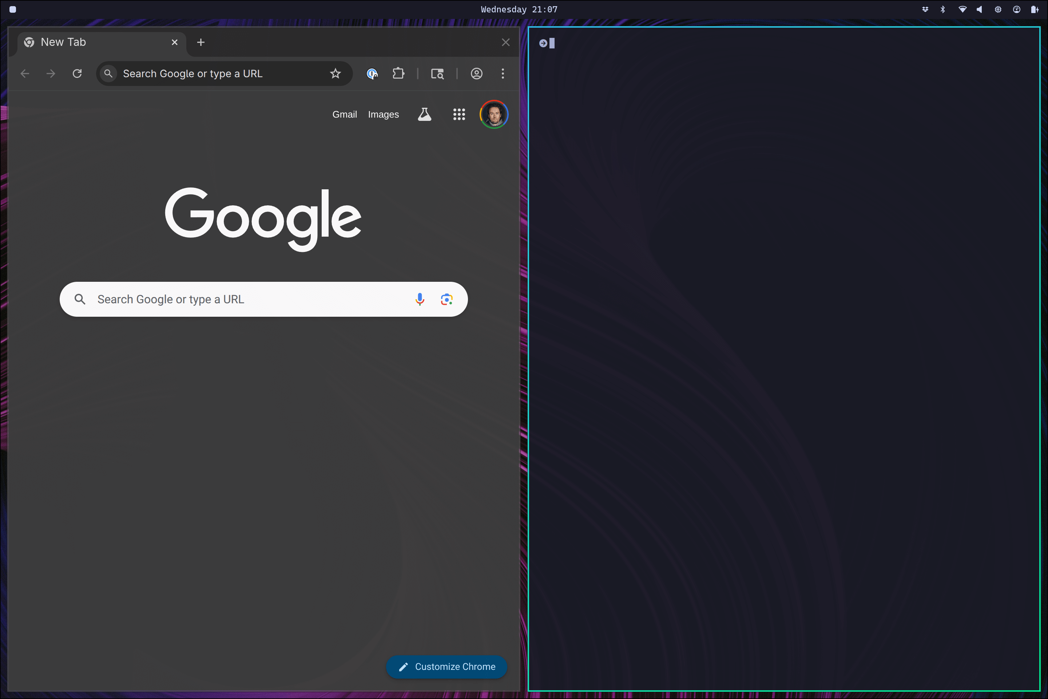The height and width of the screenshot is (699, 1048).
Task: Open the battery tray icon
Action: click(x=1035, y=9)
